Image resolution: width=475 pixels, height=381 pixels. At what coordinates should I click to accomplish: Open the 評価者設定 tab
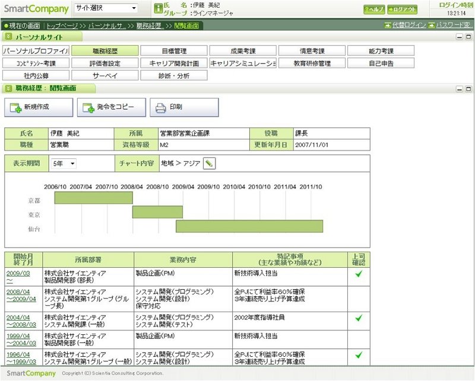pos(105,63)
